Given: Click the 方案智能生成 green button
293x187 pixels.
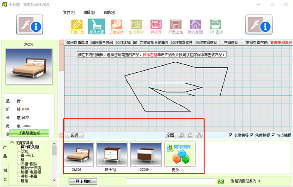Looking at the screenshot, I should [x=29, y=133].
